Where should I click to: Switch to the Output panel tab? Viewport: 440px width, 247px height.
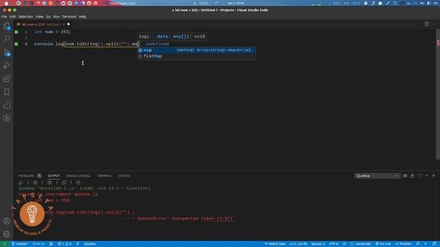click(x=54, y=176)
